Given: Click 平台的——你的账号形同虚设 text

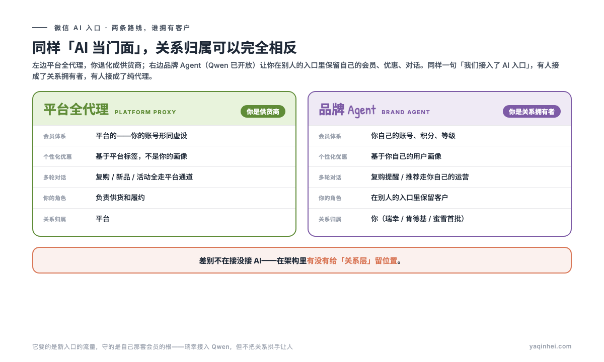Looking at the screenshot, I should coord(141,136).
